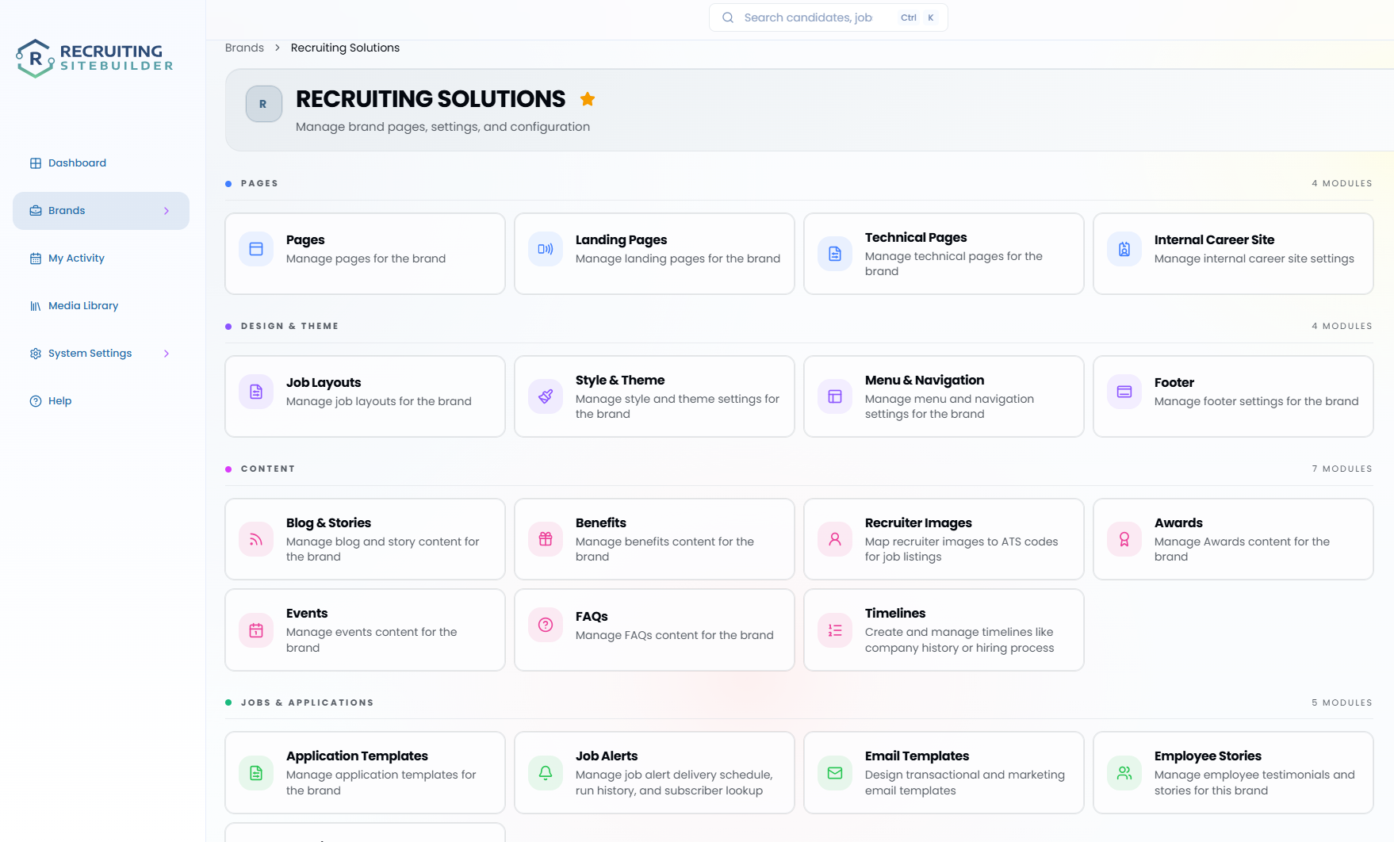The height and width of the screenshot is (842, 1394).
Task: Click the "Manage brand pages, settings, and configuration" subtitle
Action: pyautogui.click(x=442, y=127)
